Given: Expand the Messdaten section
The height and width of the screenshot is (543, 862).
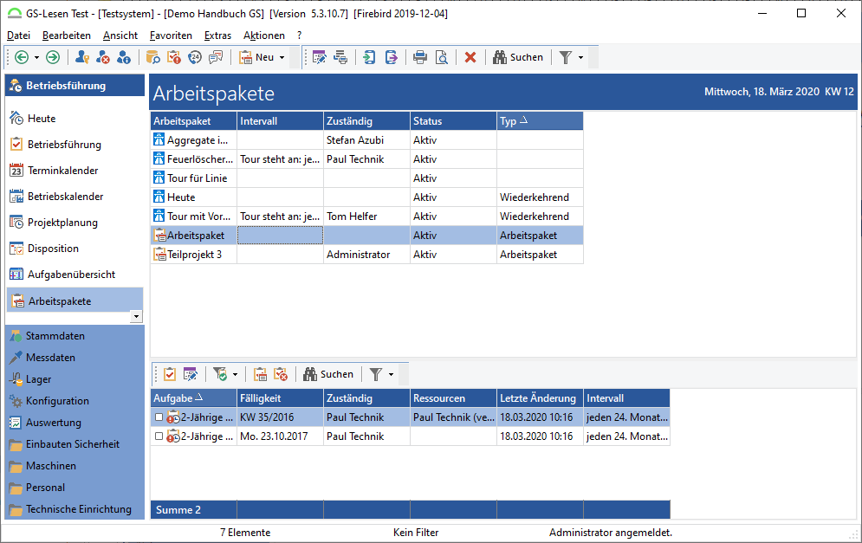Looking at the screenshot, I should 75,357.
